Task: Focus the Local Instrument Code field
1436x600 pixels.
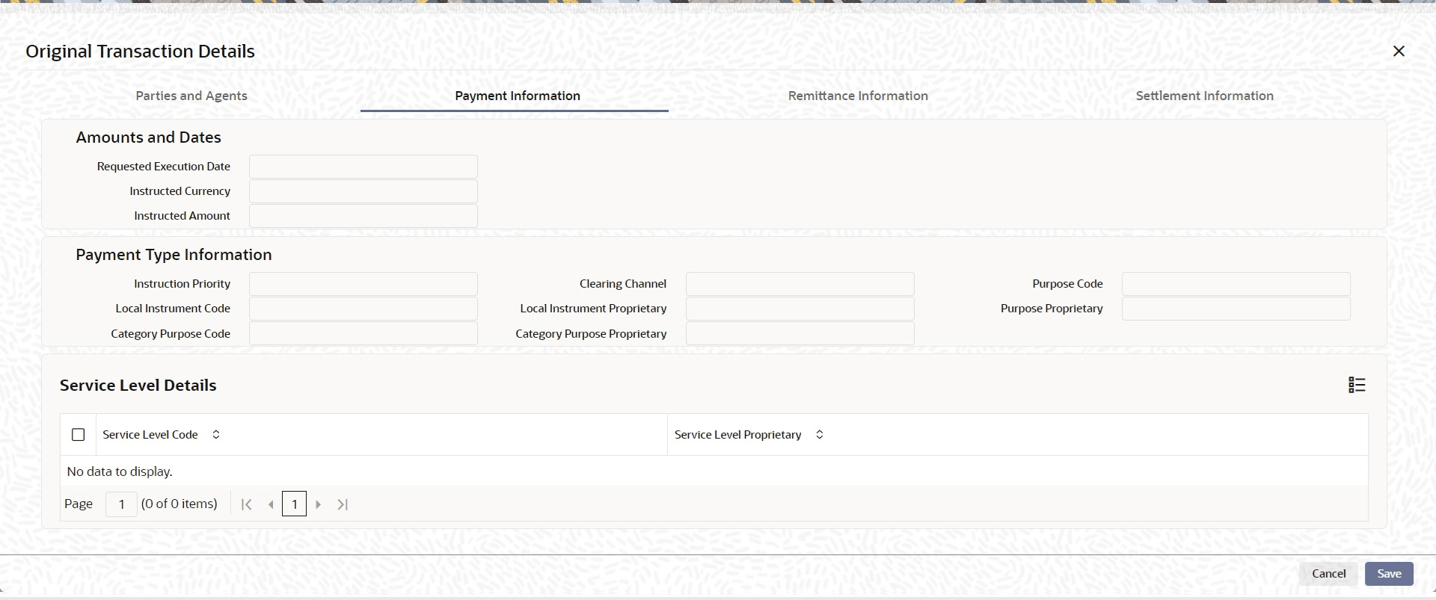Action: (x=363, y=309)
